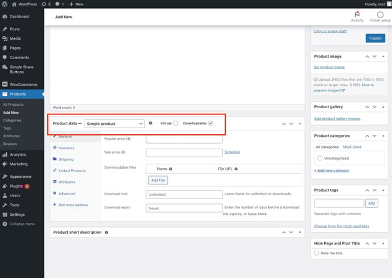Screen dimensions: 392x278
Task: Enable the Virtual checkbox
Action: [175, 123]
